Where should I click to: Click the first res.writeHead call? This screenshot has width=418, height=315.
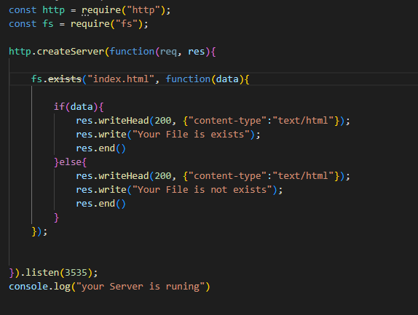(213, 121)
